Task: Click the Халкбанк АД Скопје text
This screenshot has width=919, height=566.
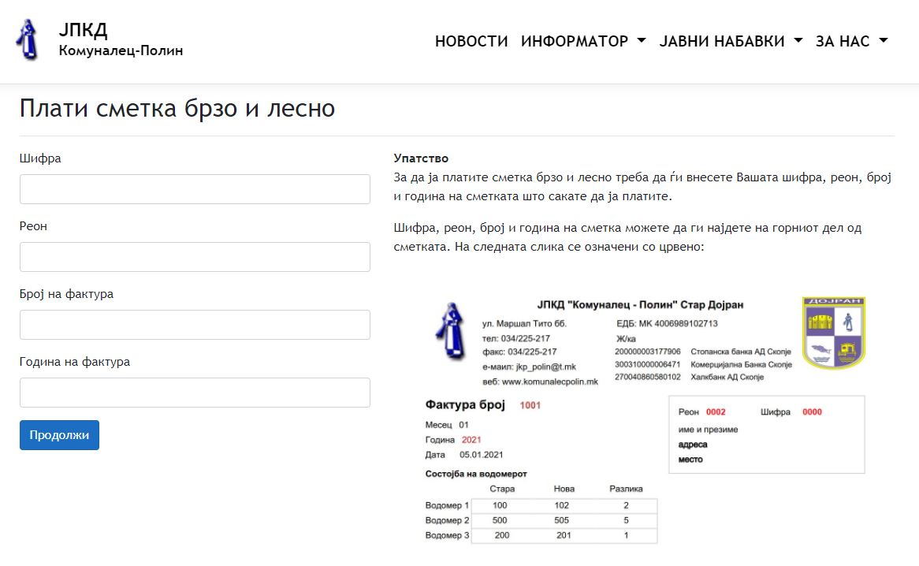Action: (727, 377)
